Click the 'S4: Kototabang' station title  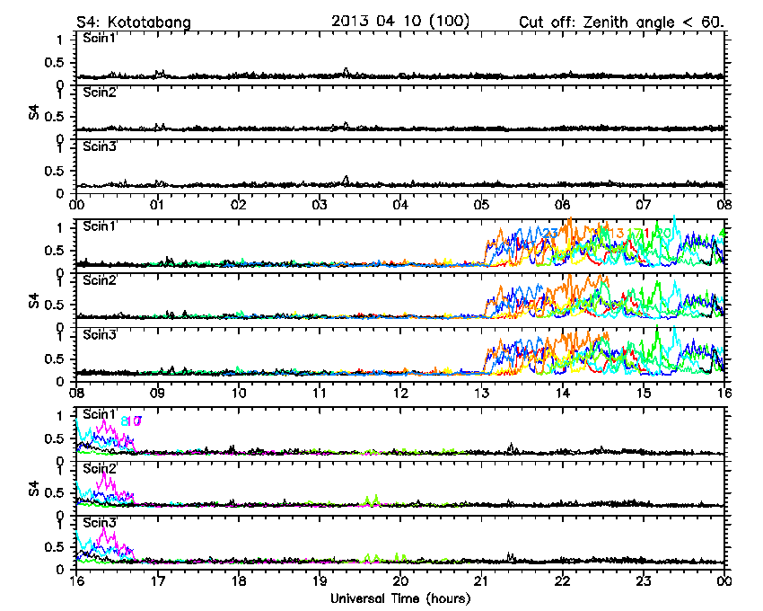coord(134,22)
